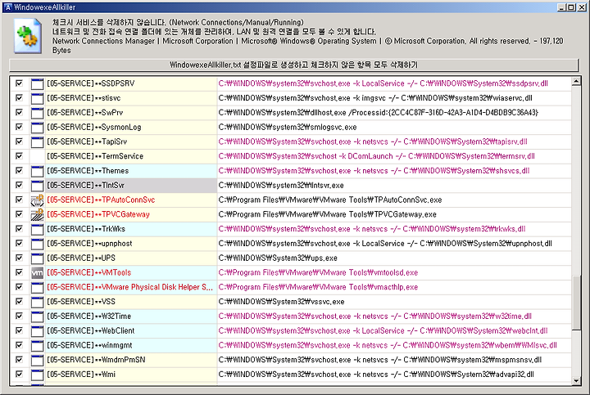Select the TlntSvr highlighted row name
This screenshot has width=590, height=395.
tap(85, 186)
